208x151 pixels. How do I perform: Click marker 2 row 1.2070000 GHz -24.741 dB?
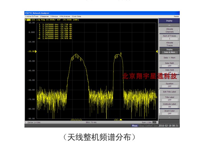coord(55,27)
